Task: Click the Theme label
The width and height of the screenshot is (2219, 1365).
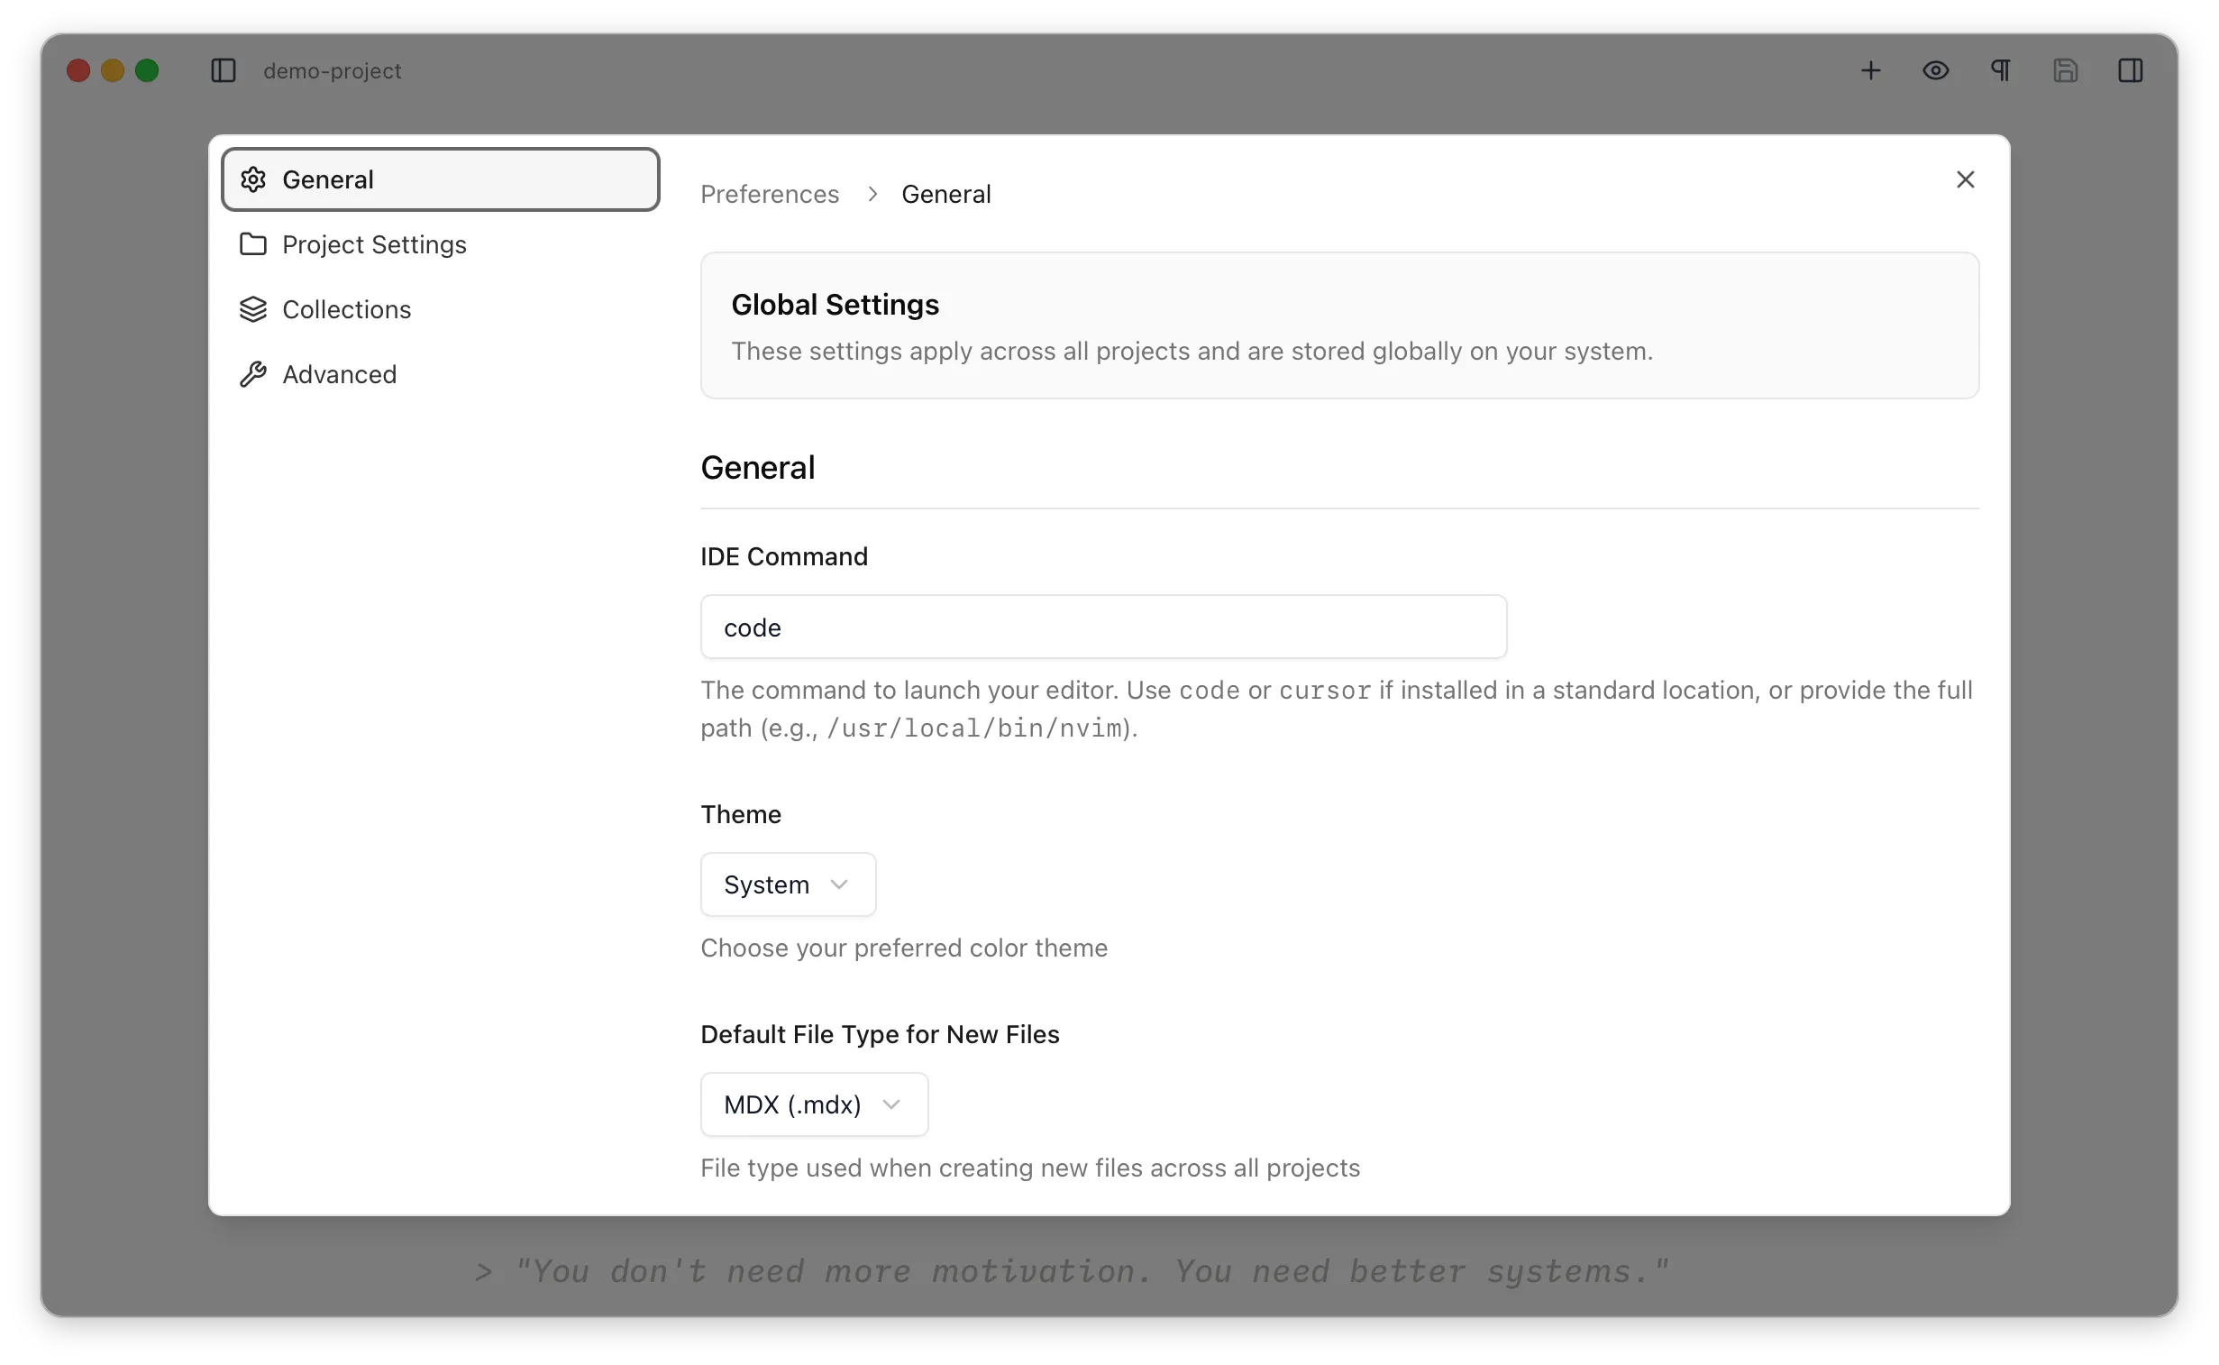Action: 741,814
